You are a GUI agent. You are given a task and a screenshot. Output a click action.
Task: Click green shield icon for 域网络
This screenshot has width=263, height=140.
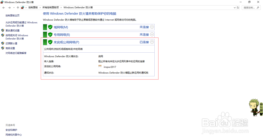50,27
